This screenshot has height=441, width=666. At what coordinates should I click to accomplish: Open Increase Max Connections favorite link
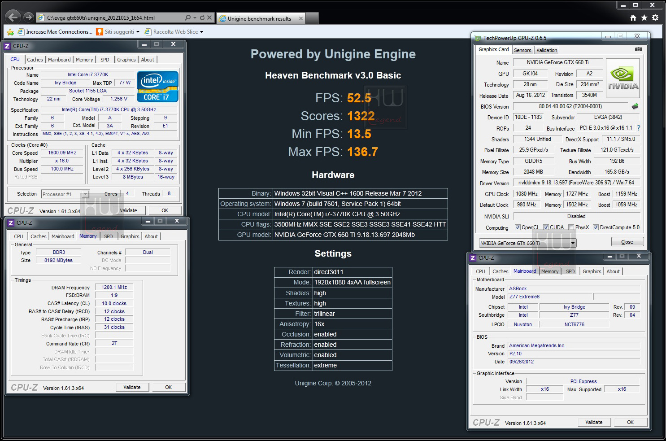(x=55, y=32)
